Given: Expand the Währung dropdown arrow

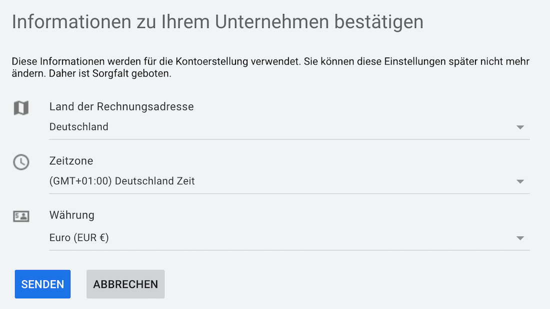Looking at the screenshot, I should tap(520, 238).
